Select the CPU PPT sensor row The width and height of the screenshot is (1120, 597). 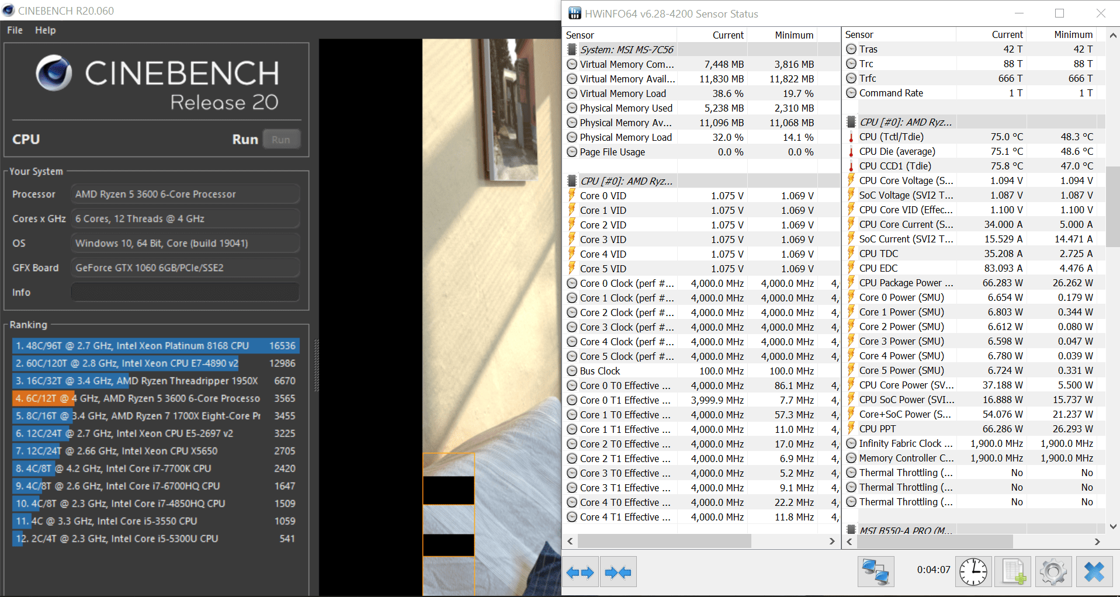pyautogui.click(x=975, y=429)
